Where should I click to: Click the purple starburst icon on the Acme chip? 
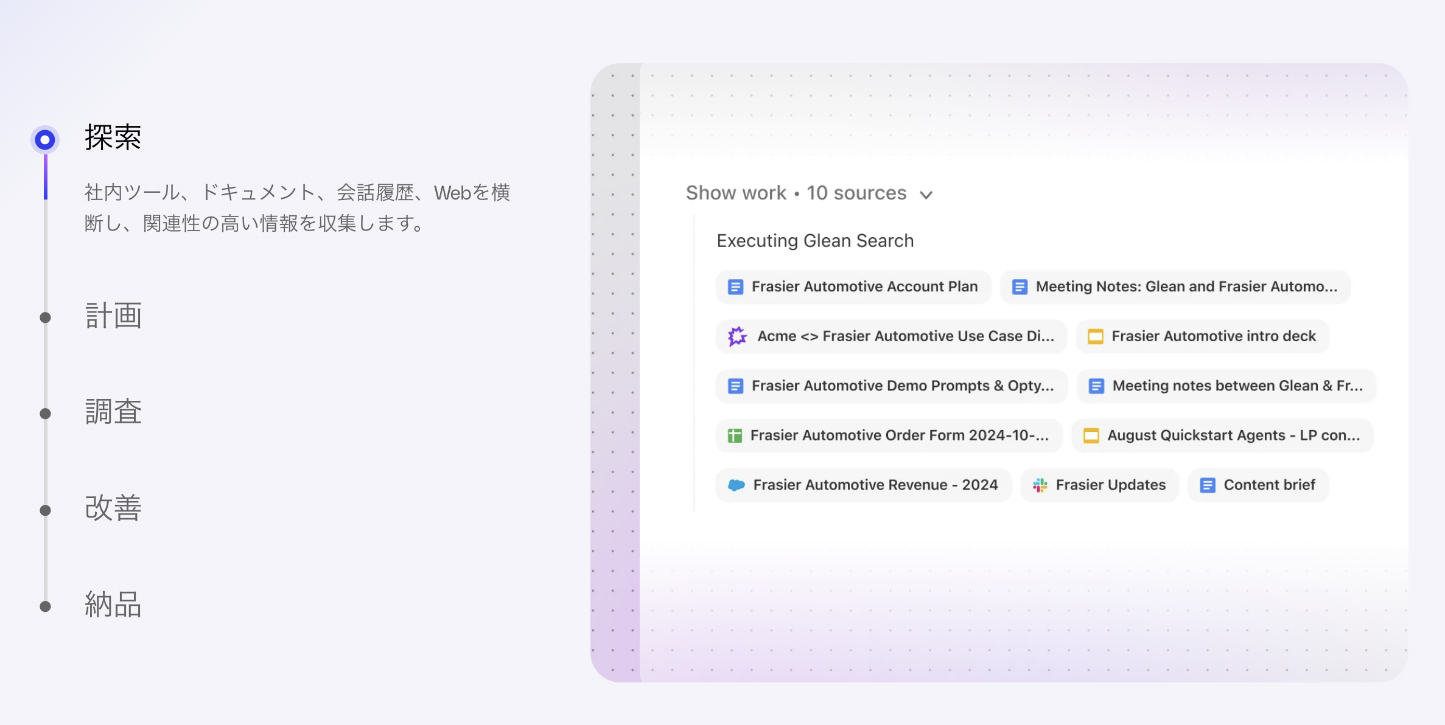(x=736, y=336)
